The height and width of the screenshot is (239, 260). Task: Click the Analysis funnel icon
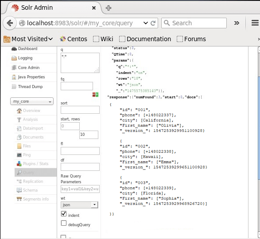tap(19, 119)
